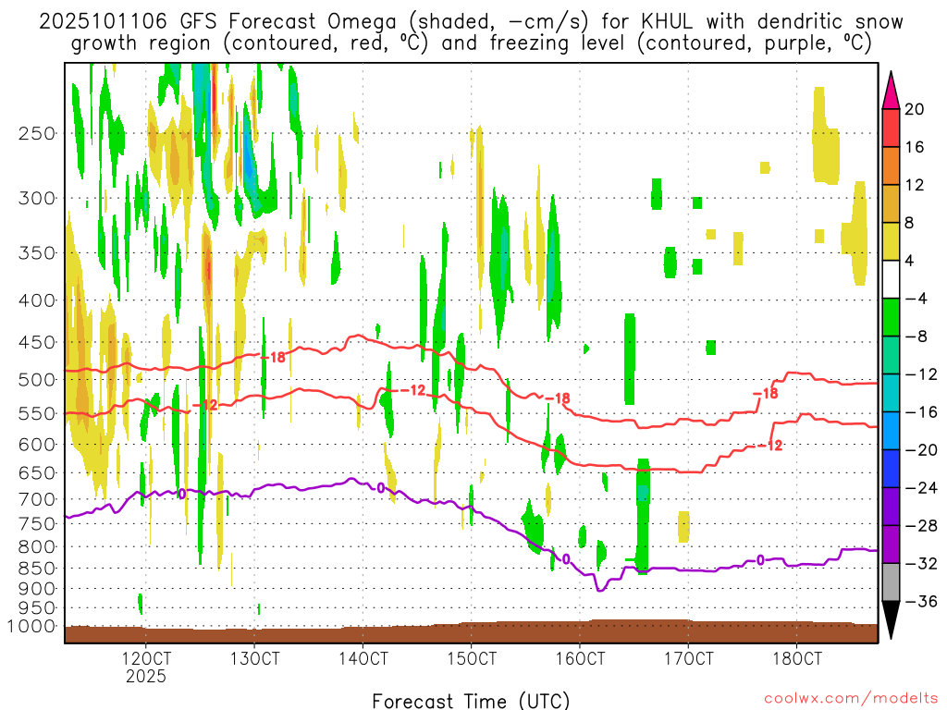Click the red -18 contour label near 18OCT

pyautogui.click(x=766, y=394)
